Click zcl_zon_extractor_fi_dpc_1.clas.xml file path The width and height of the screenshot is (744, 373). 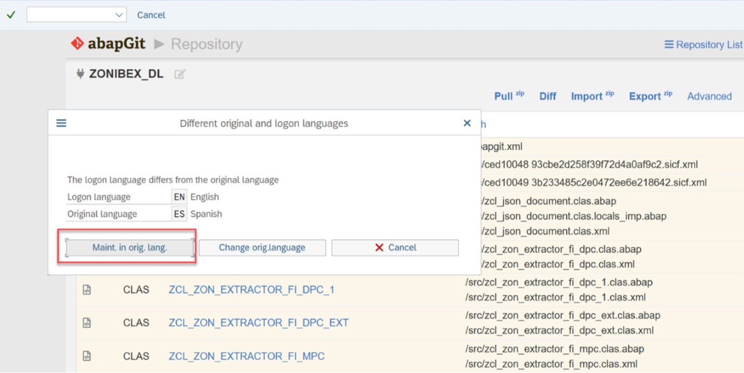coord(555,297)
